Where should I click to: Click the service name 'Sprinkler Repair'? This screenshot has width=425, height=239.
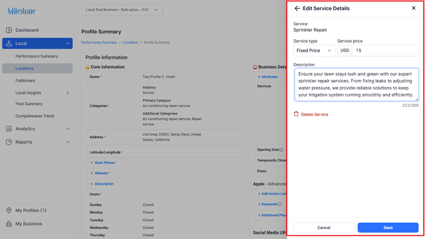pyautogui.click(x=310, y=30)
